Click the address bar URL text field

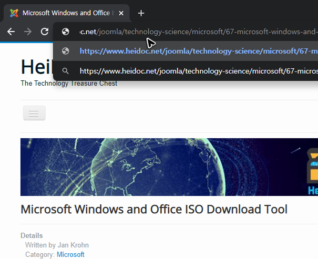coord(198,32)
